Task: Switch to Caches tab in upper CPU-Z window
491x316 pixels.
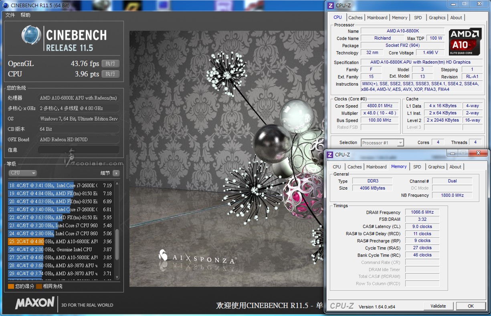Action: pyautogui.click(x=356, y=18)
